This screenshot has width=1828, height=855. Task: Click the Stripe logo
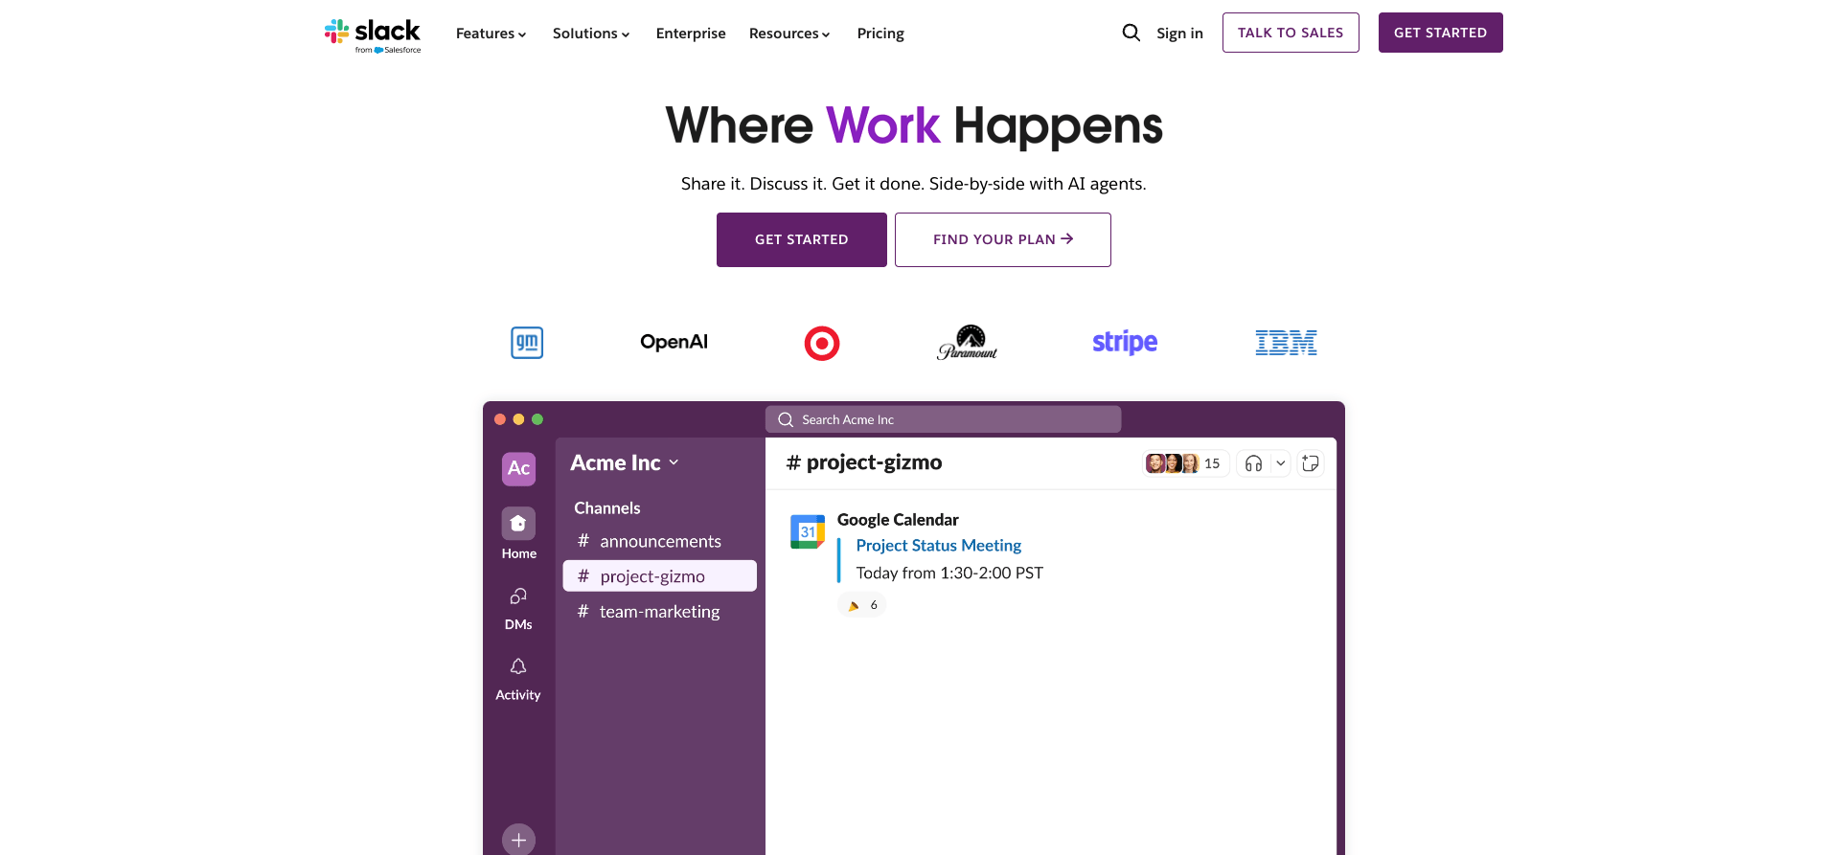1125,342
